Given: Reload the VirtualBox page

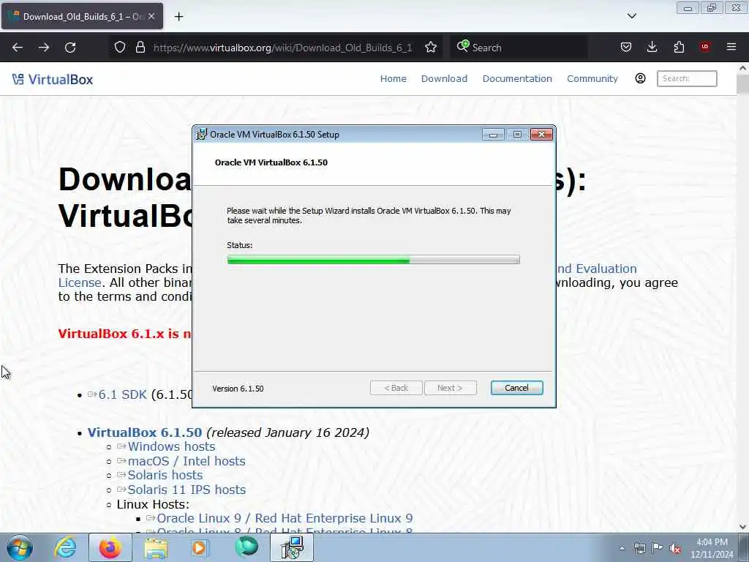Looking at the screenshot, I should (x=70, y=48).
